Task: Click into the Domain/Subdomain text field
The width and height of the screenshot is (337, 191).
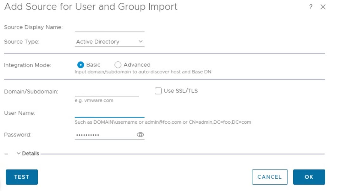Action: click(107, 92)
